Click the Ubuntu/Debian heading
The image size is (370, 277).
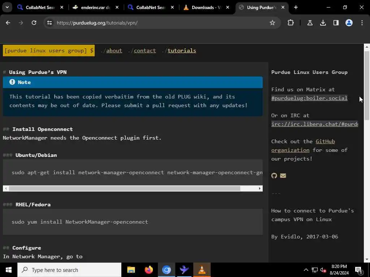[36, 155]
